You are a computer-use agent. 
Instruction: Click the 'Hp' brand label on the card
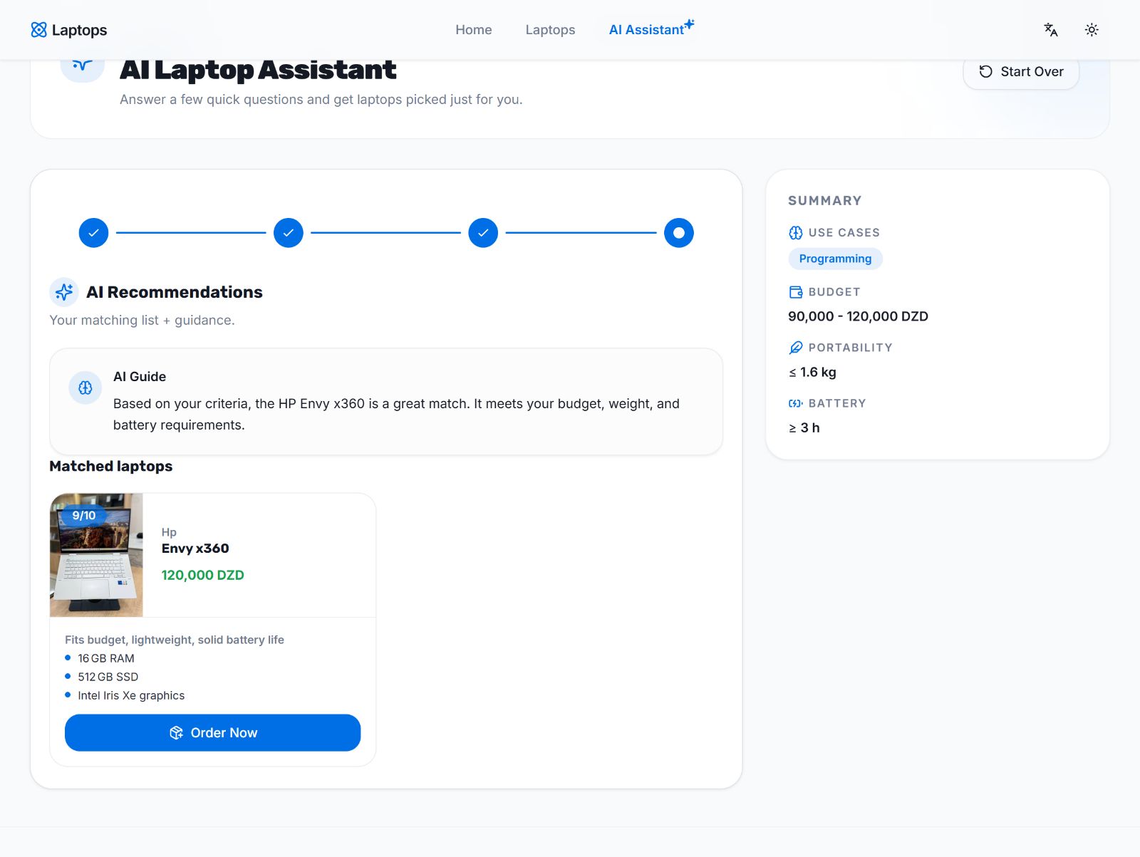point(169,532)
